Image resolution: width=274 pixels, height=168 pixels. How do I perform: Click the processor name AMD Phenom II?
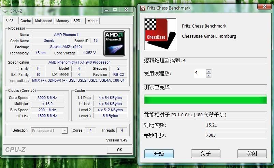click(66, 35)
